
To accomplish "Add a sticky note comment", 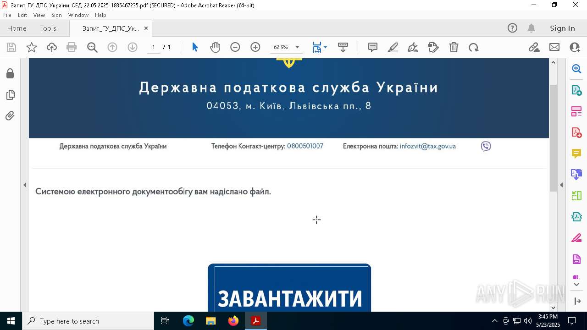I will [x=373, y=47].
